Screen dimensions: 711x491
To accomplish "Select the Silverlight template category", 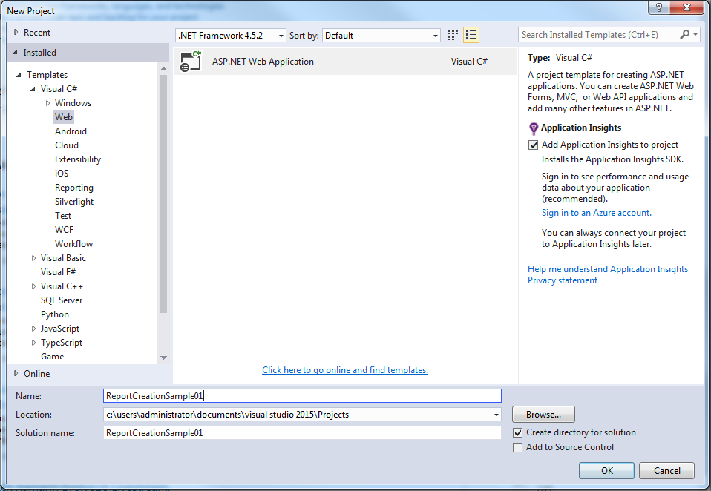I will [74, 202].
